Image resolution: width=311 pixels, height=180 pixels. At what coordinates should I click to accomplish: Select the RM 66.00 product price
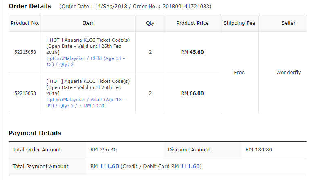point(192,93)
